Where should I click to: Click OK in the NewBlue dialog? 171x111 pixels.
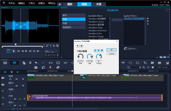tap(111, 50)
